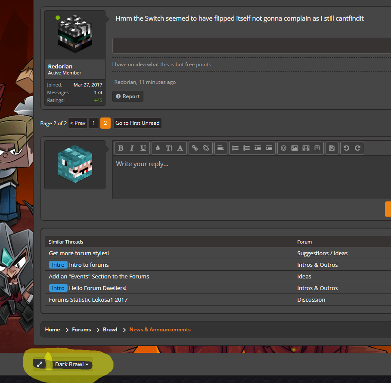Insert a link with the chain icon

[195, 148]
